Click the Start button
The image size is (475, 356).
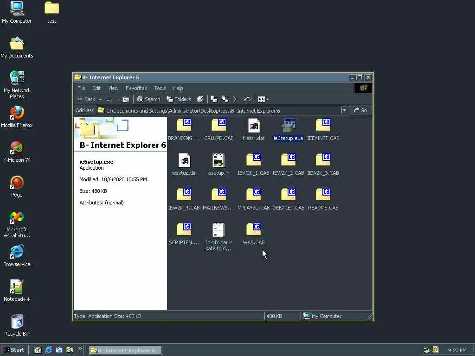[x=13, y=350]
